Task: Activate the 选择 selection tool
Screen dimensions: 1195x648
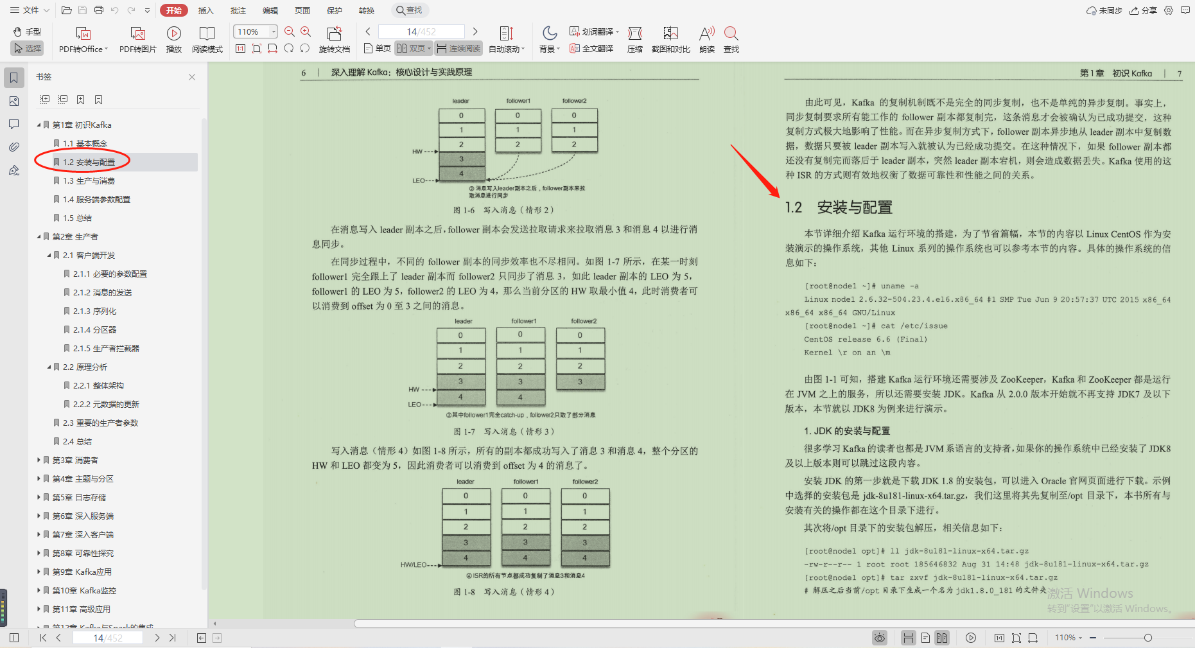Action: 27,48
